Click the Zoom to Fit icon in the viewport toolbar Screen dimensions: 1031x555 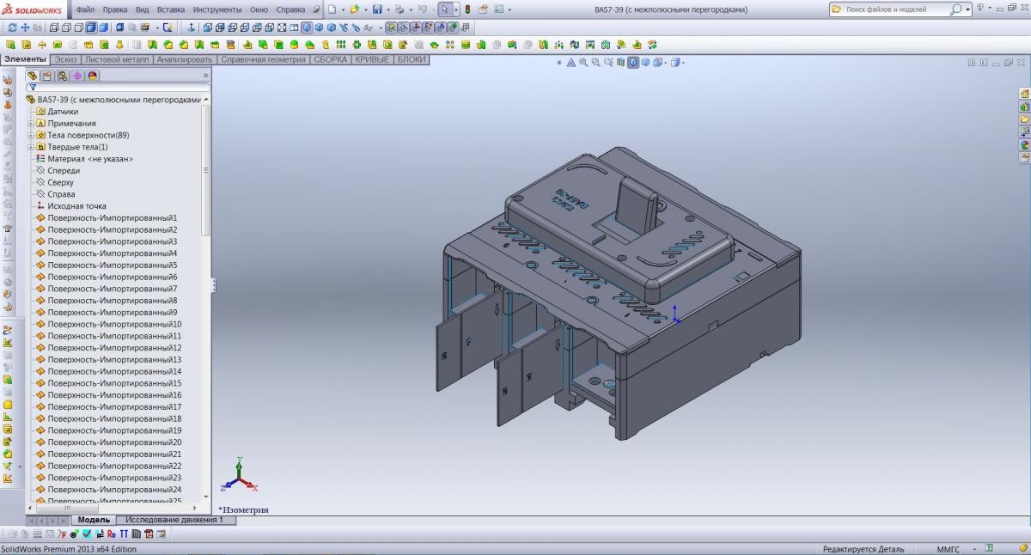point(583,63)
